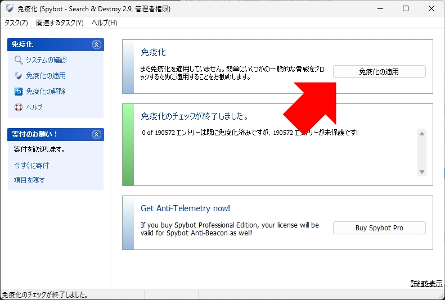Collapse the 免疫化 sidebar panel

(97, 44)
